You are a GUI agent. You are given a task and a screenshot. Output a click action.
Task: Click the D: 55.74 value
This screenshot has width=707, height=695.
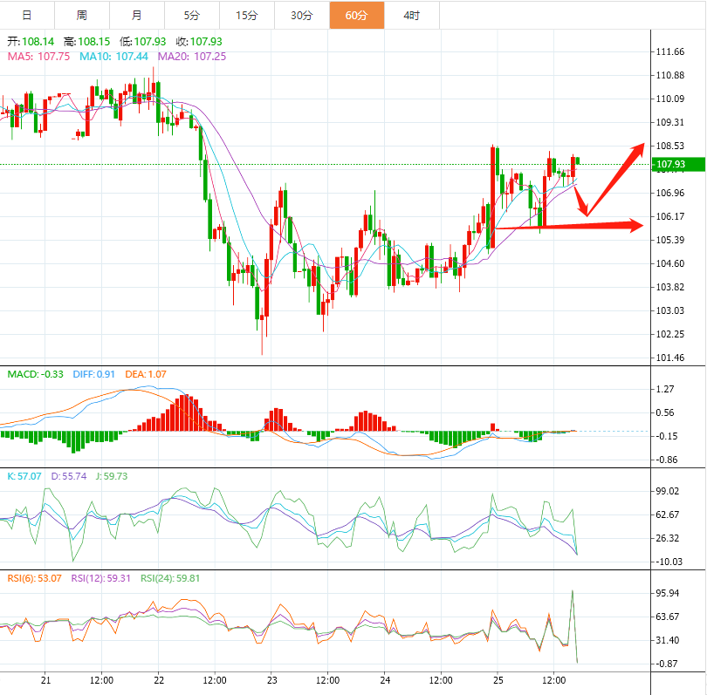click(69, 476)
